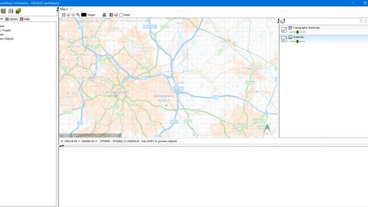Image resolution: width=368 pixels, height=207 pixels.
Task: Enable the Slider checkbox
Action: click(121, 15)
